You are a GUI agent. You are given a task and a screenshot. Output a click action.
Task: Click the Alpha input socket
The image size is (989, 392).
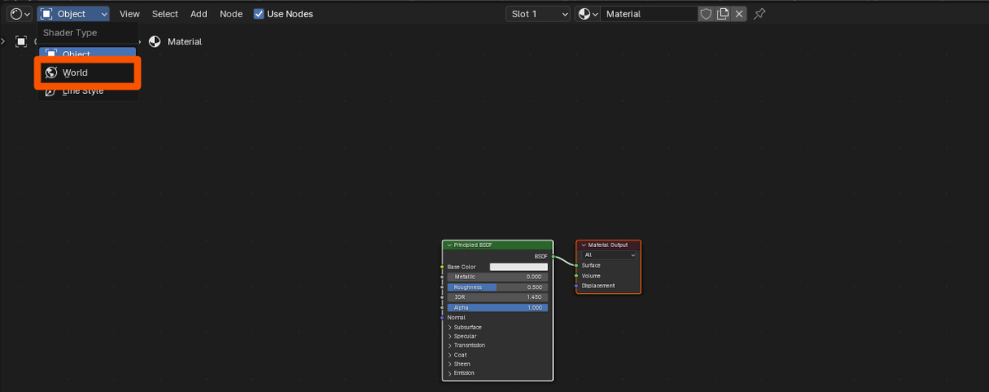443,307
